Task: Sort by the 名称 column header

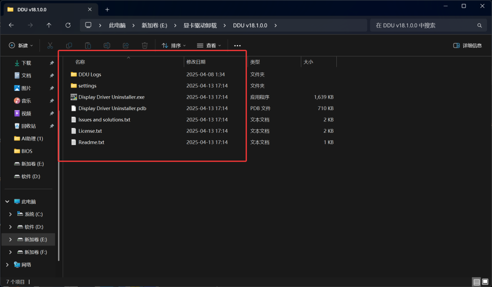Action: click(x=80, y=62)
